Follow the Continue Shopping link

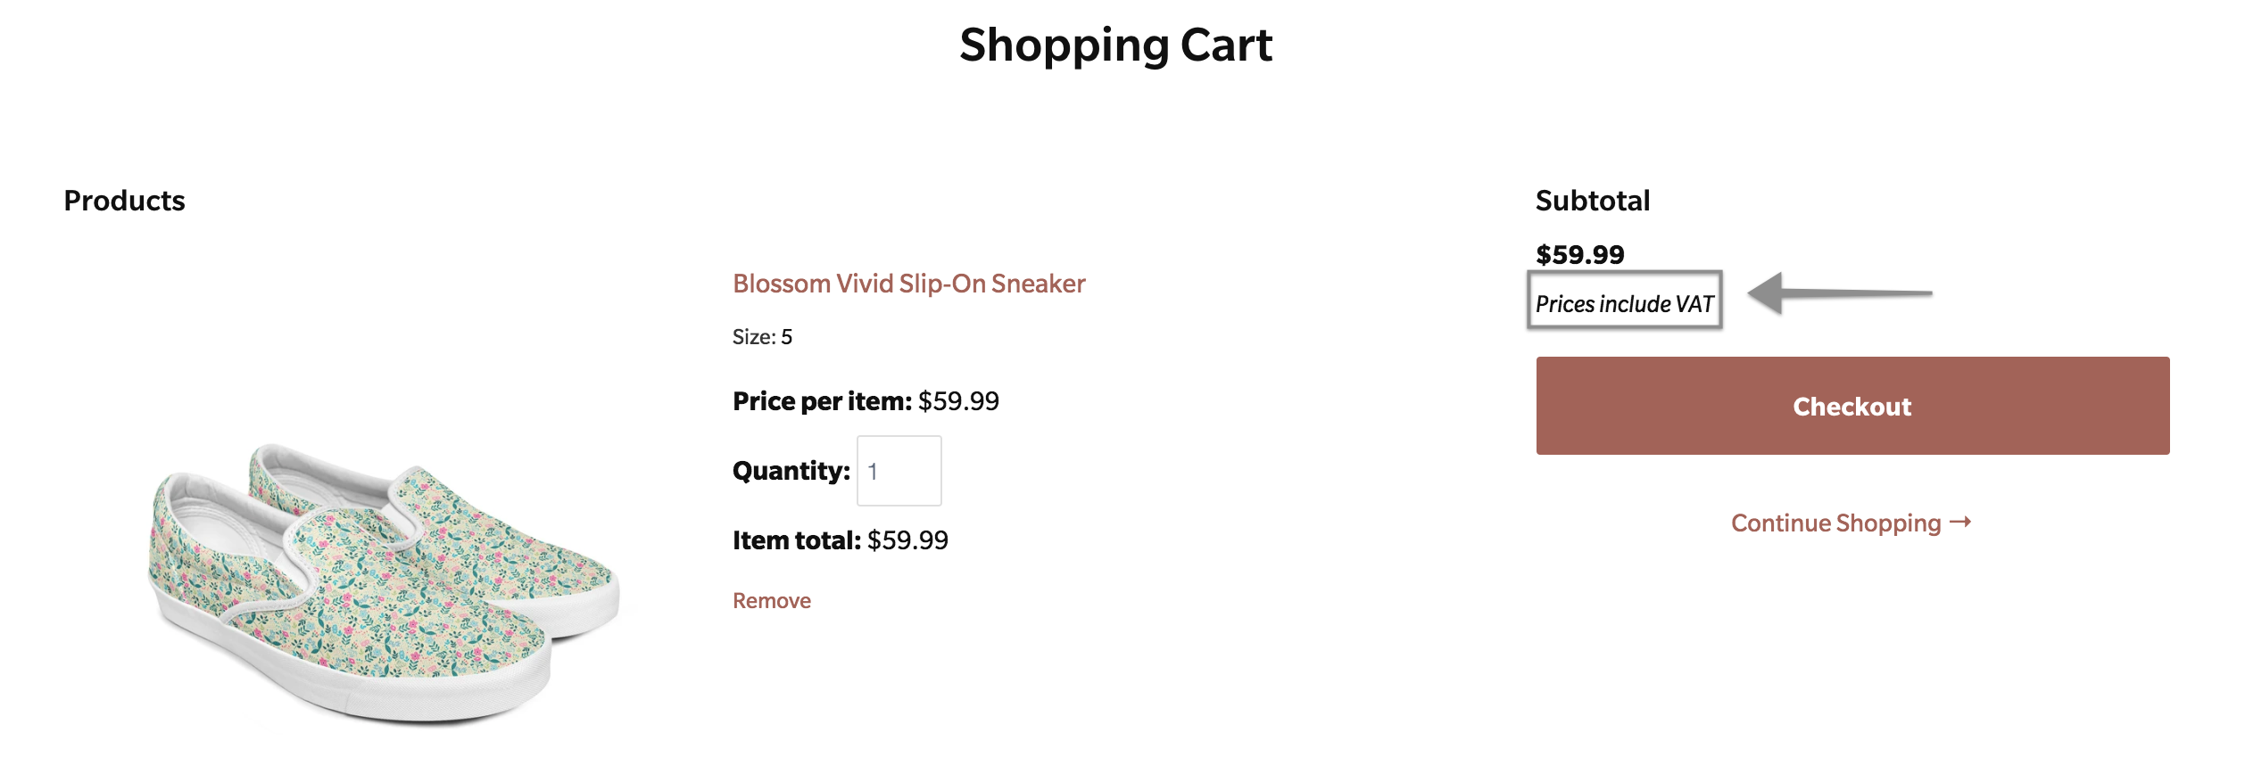coord(1835,523)
